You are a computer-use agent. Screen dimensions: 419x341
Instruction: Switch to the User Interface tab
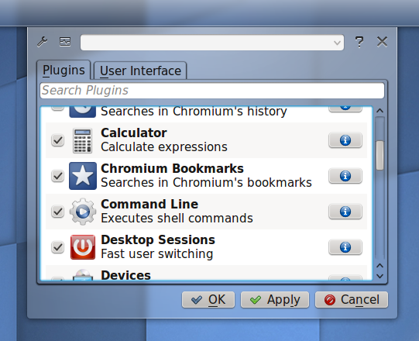point(140,71)
